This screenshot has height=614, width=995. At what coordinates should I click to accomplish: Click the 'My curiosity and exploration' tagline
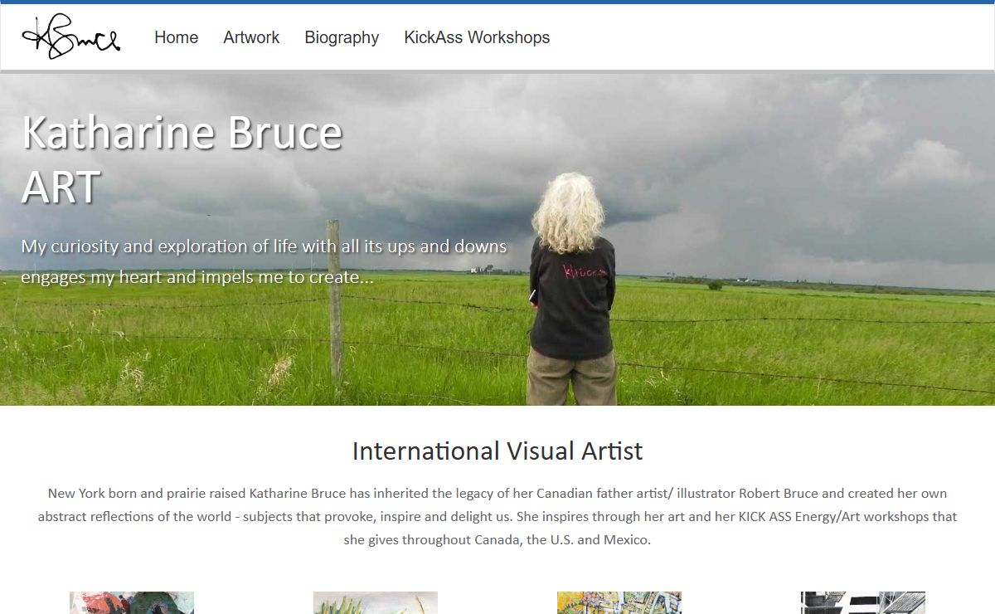tap(264, 261)
